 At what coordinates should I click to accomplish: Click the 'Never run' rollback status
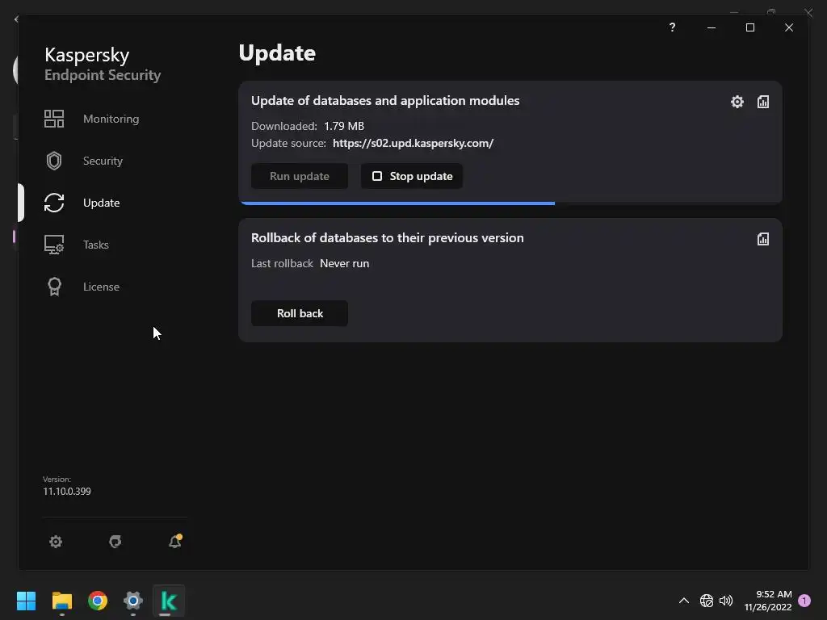pos(344,264)
